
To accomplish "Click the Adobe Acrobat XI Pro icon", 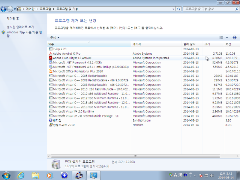I will (51, 53).
